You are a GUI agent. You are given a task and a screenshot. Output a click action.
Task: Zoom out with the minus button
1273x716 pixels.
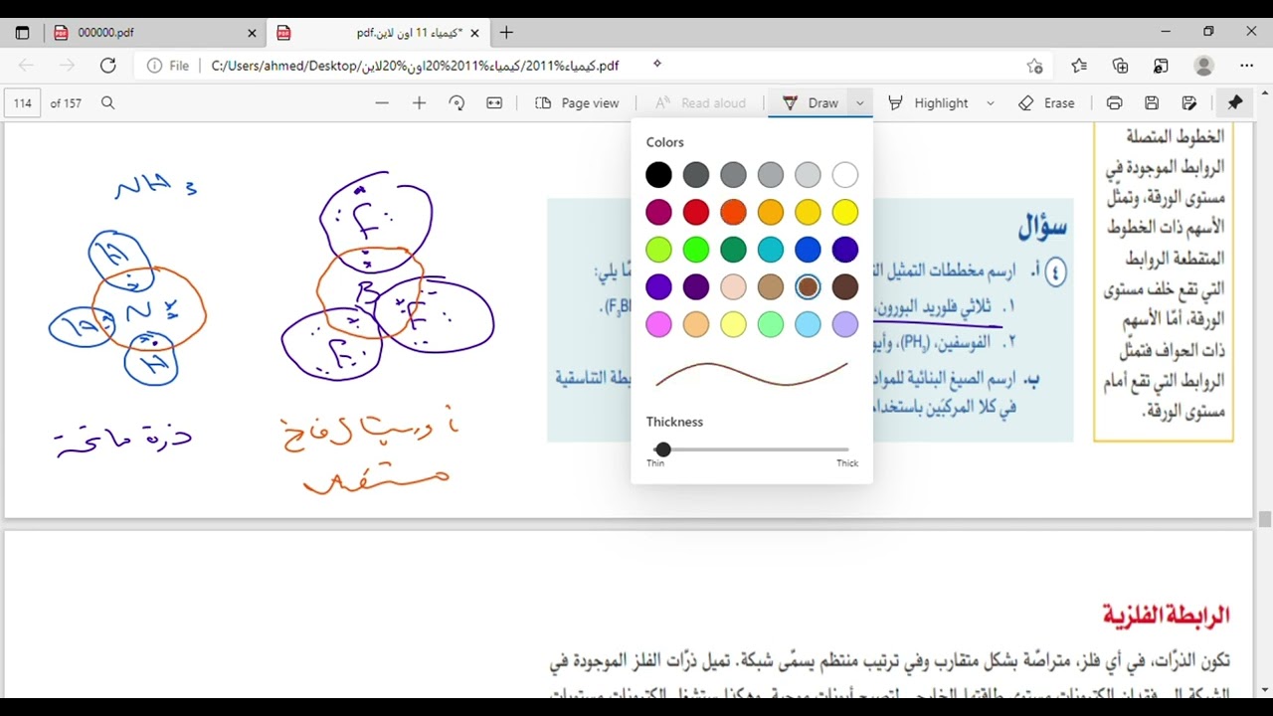pyautogui.click(x=382, y=103)
